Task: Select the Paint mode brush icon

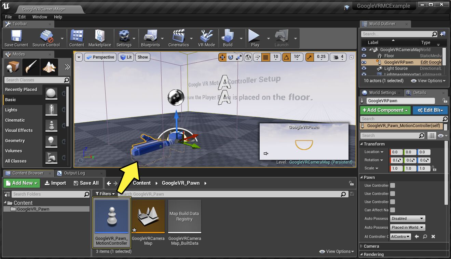Action: pyautogui.click(x=31, y=67)
